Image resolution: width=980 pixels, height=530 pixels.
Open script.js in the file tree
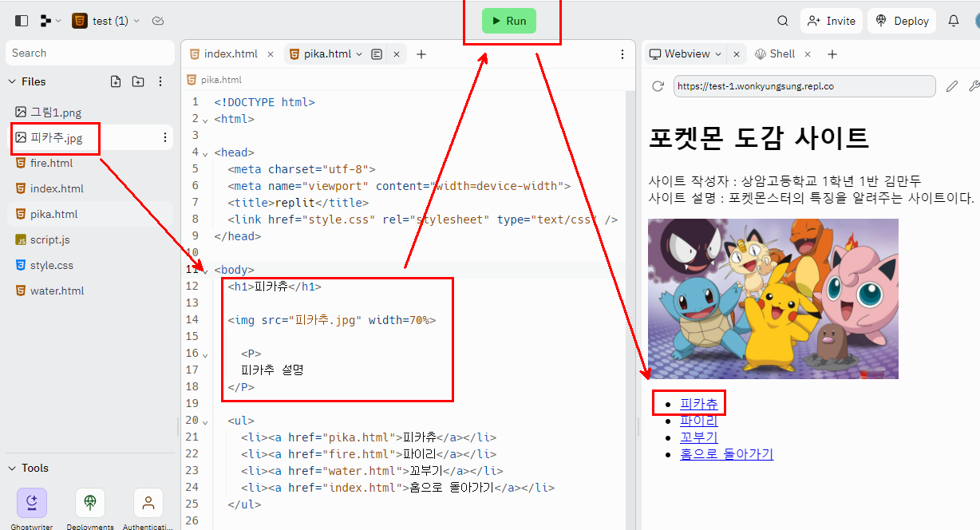coord(49,239)
